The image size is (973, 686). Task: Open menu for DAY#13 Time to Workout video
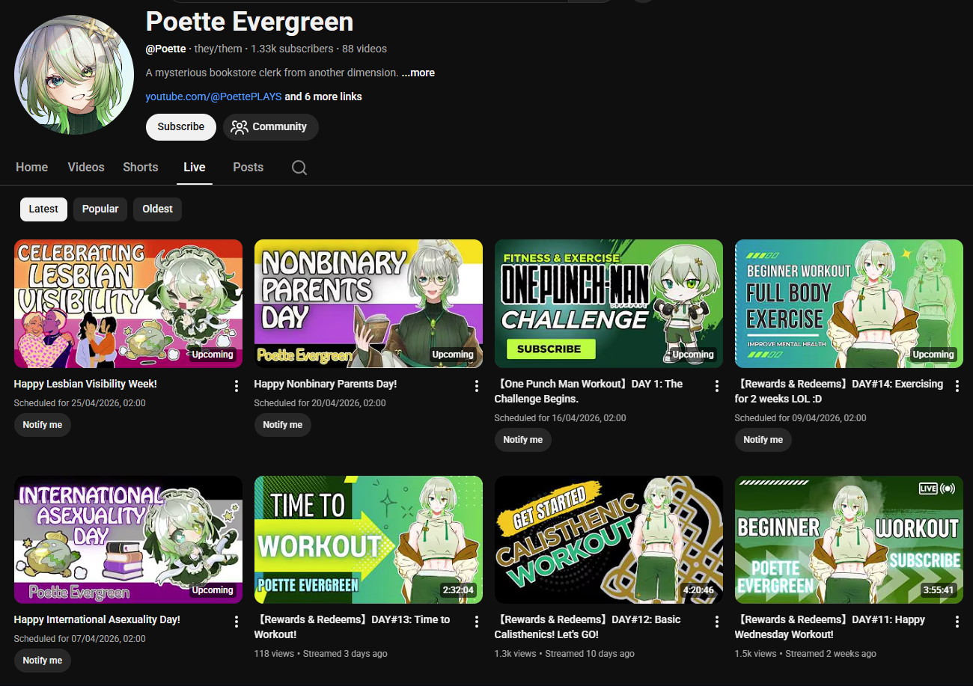pos(477,622)
